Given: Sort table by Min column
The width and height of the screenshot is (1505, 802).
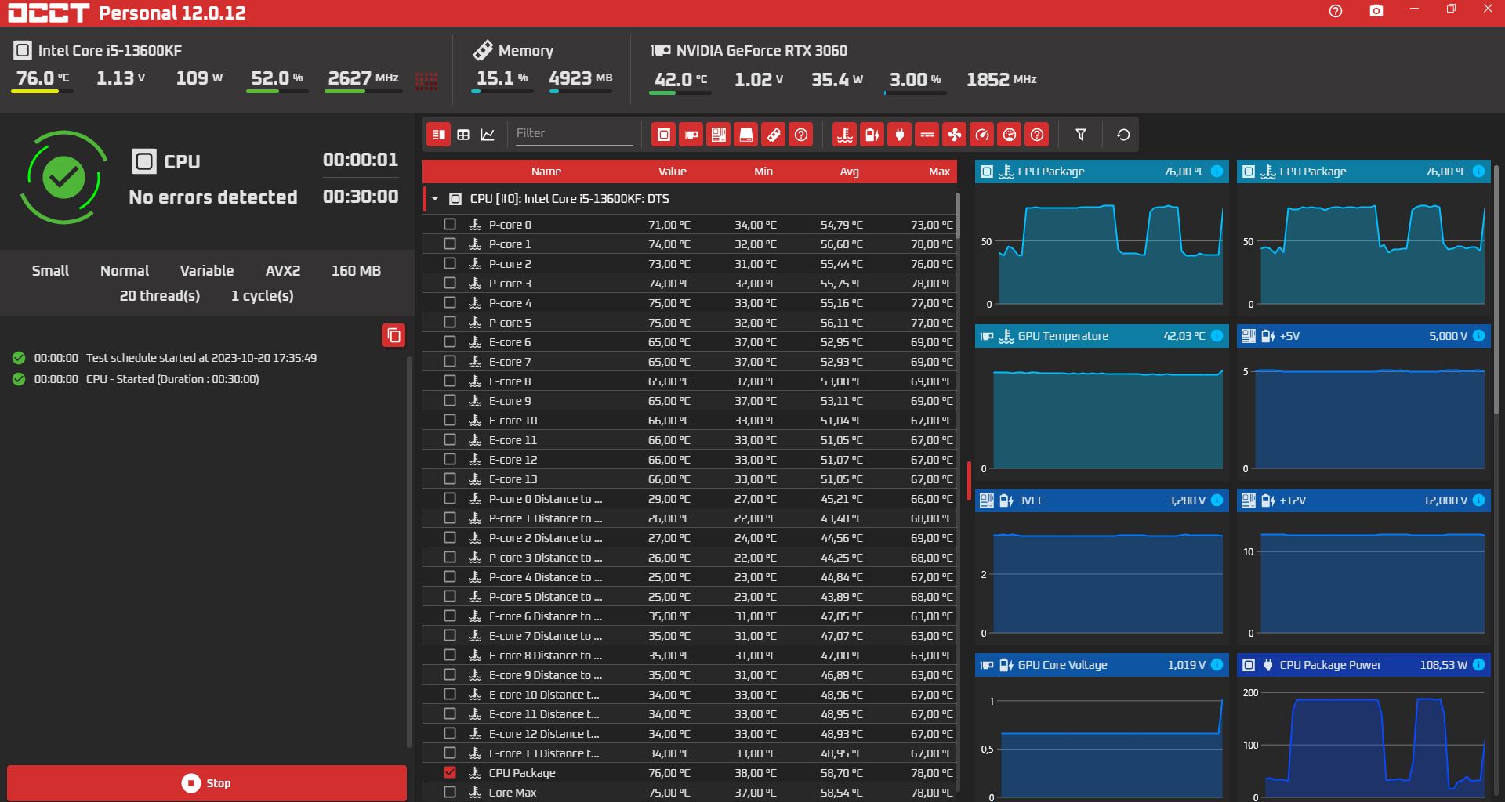Looking at the screenshot, I should click(x=763, y=172).
